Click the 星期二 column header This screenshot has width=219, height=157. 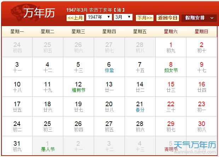(x=48, y=31)
